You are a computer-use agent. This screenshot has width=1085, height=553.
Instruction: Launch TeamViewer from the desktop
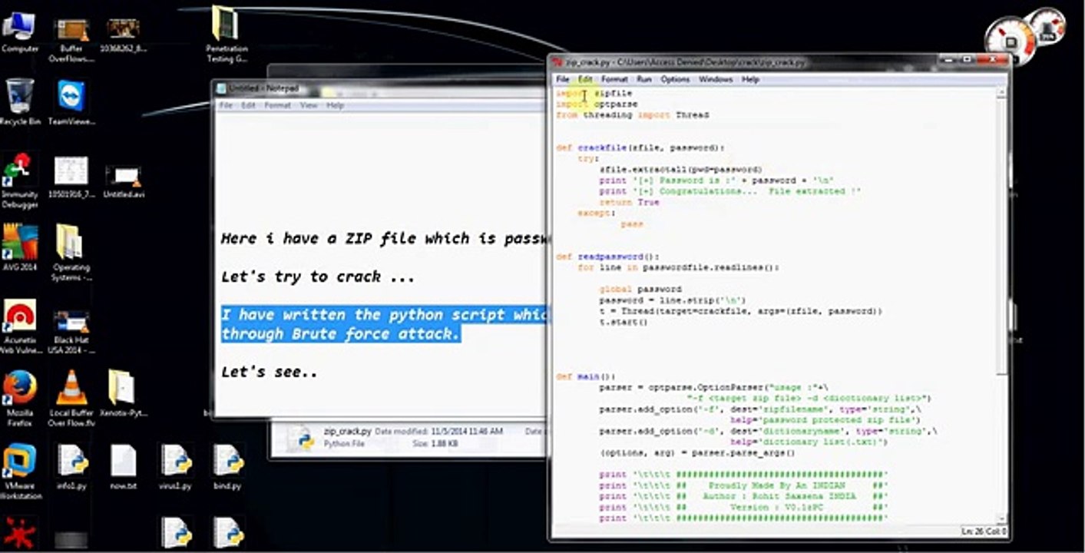71,103
